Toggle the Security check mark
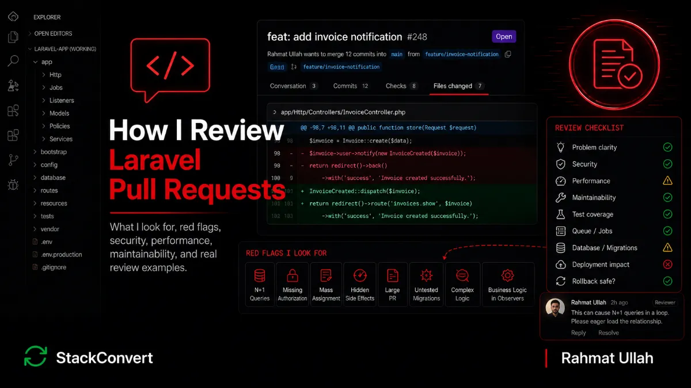 coord(667,164)
